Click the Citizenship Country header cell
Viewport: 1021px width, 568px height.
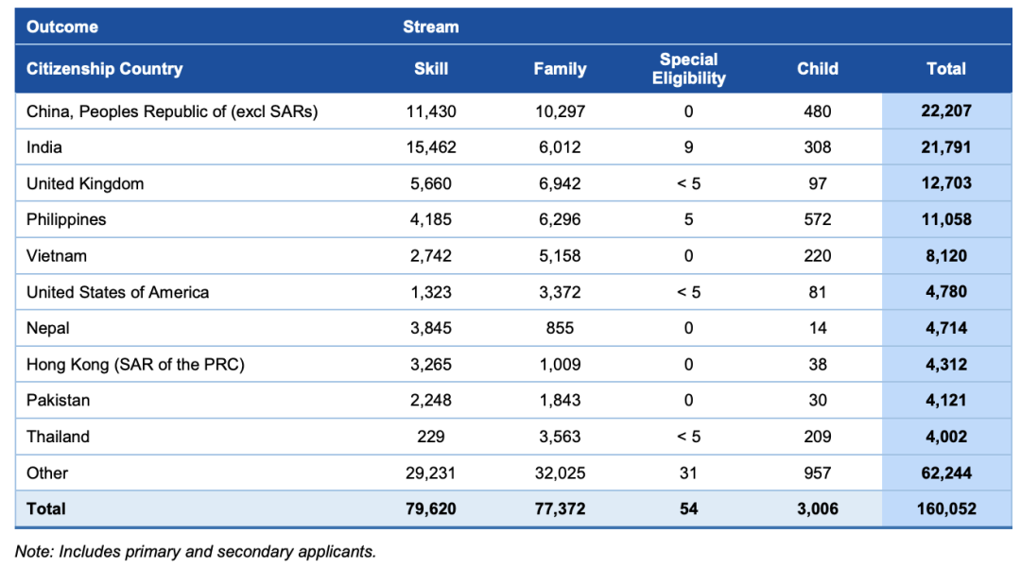(104, 69)
